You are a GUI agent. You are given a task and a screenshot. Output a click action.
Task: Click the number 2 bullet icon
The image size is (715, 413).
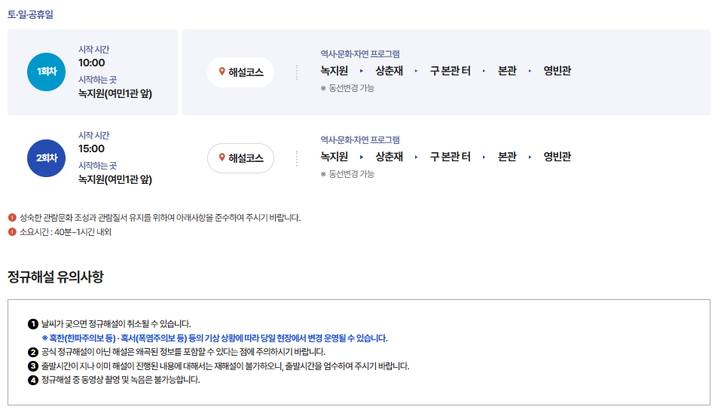(x=33, y=352)
